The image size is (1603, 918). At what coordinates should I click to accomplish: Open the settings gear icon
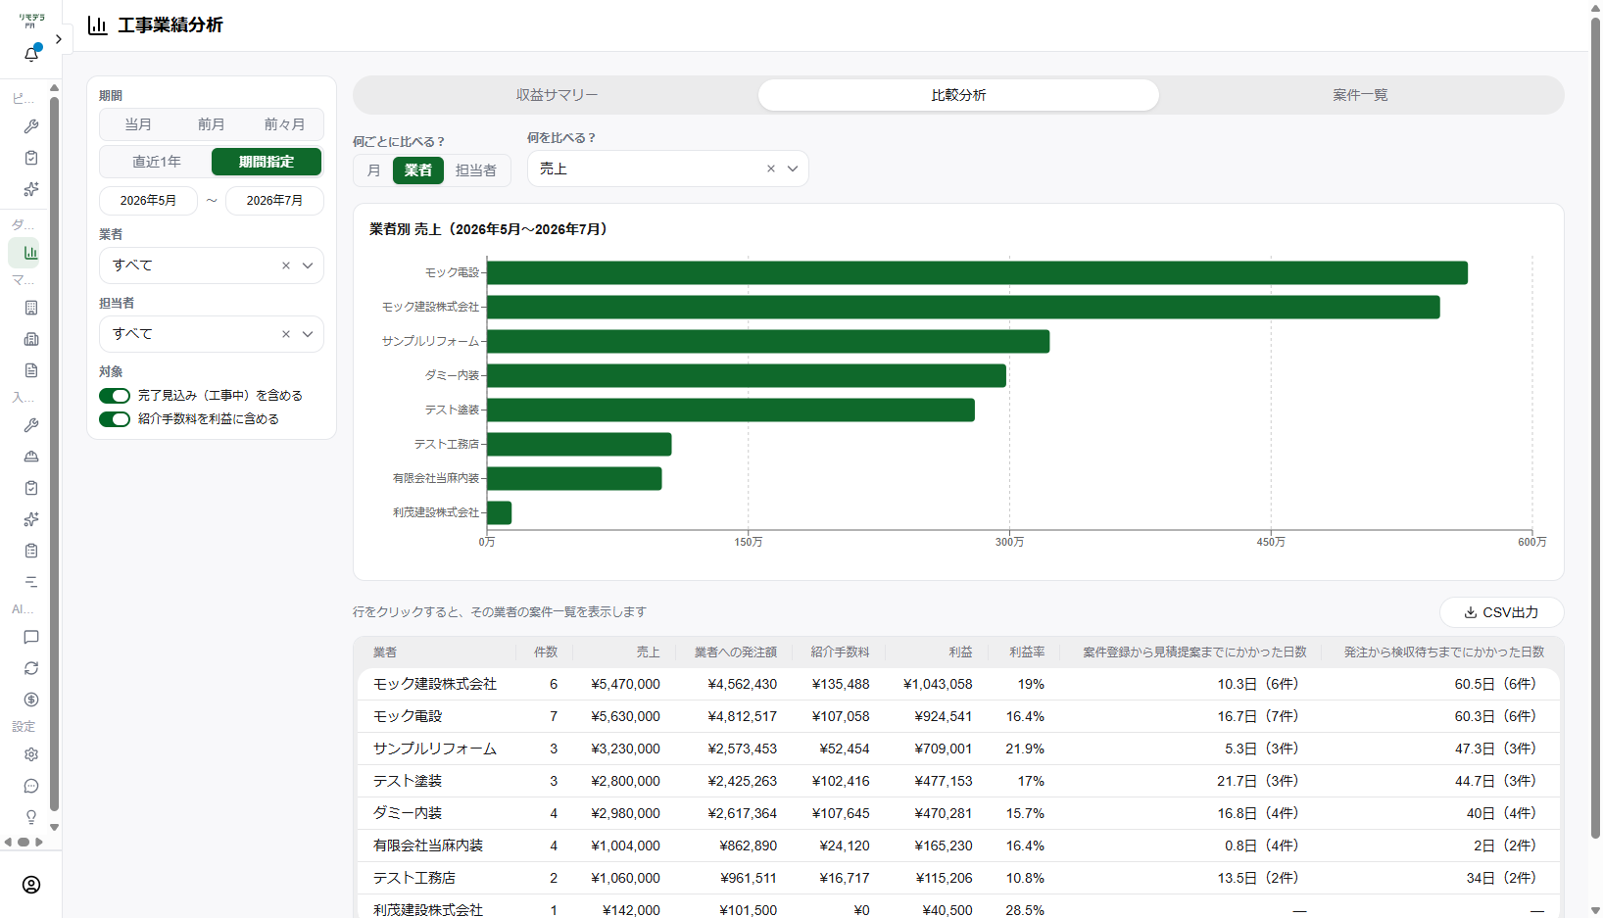(31, 754)
